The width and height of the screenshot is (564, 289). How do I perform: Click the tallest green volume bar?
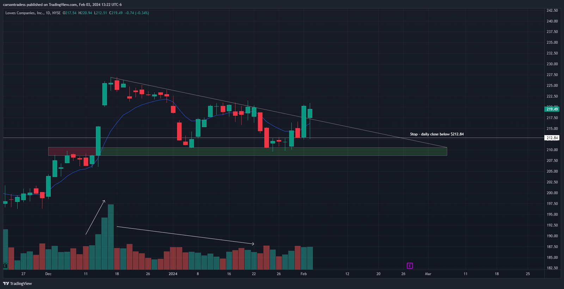click(111, 237)
